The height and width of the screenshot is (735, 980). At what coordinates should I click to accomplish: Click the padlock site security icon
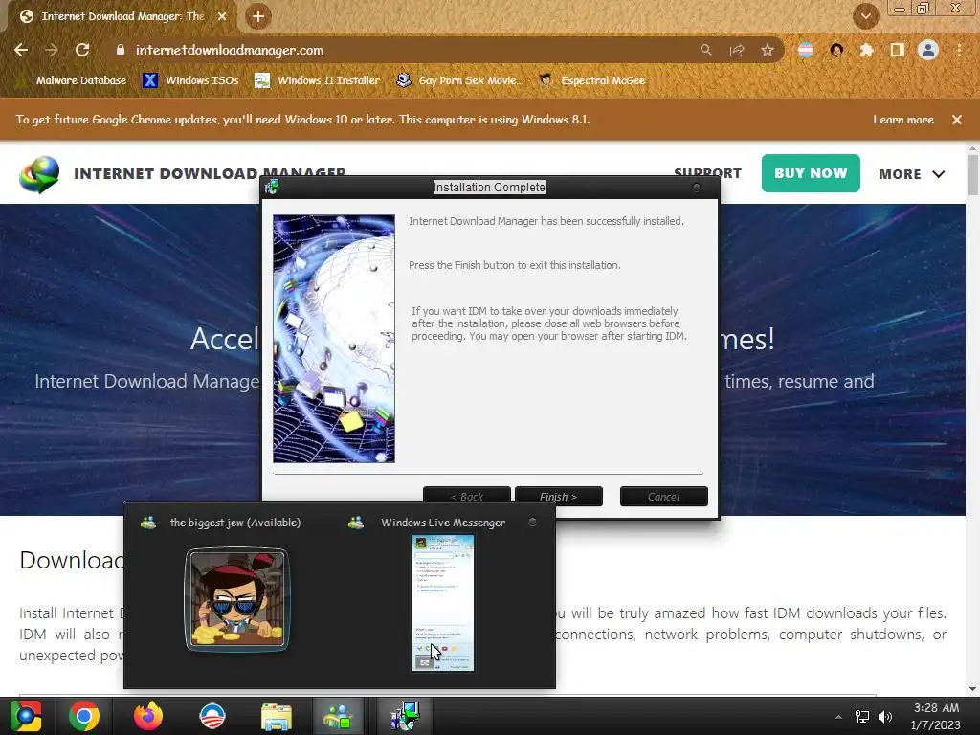[121, 50]
